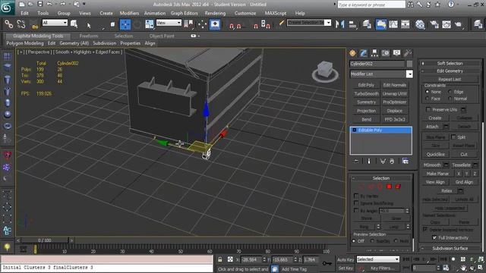The height and width of the screenshot is (273, 486).
Task: Click Pin Stack icon below modifier stack
Action: 356,162
